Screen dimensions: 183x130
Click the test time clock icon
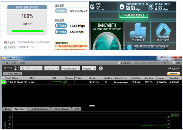click(5, 47)
